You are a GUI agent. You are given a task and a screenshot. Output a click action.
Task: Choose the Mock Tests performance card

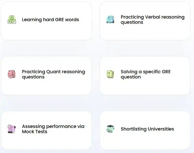click(46, 130)
